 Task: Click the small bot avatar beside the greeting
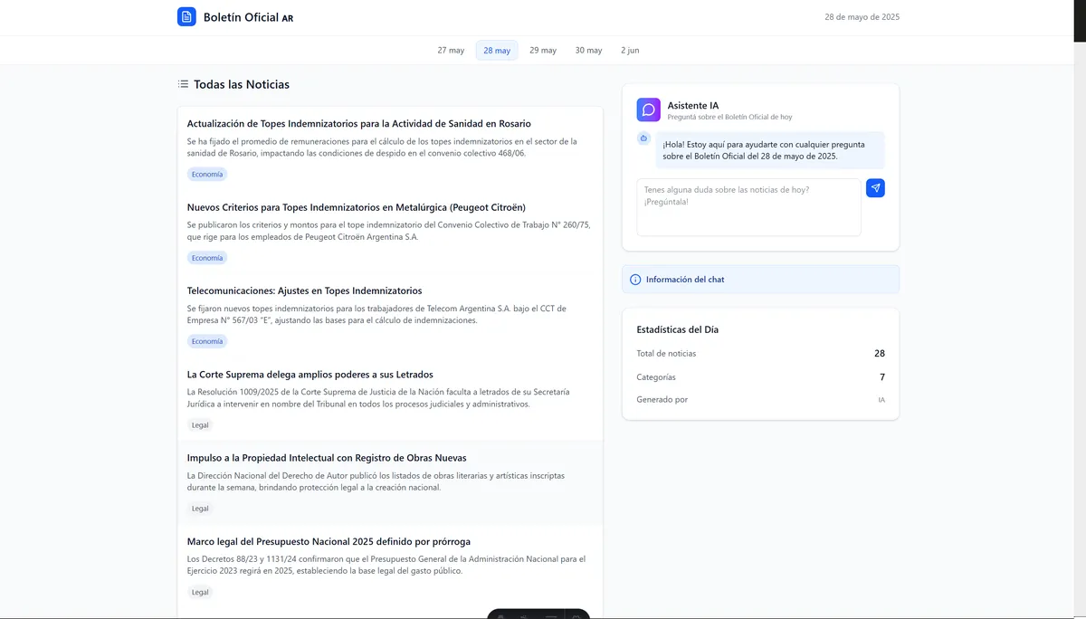click(643, 138)
